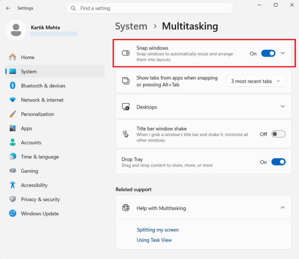
Task: Expand the Snap windows options chevron
Action: click(x=283, y=53)
